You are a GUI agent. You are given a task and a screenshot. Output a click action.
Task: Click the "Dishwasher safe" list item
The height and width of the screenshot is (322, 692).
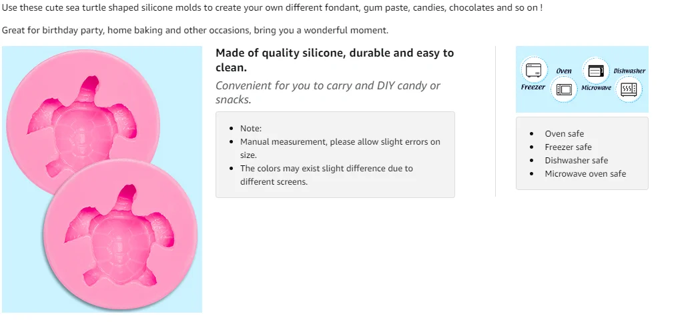[x=576, y=161]
